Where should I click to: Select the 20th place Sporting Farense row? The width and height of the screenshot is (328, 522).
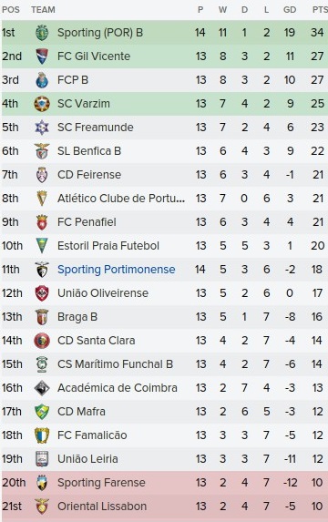click(x=165, y=483)
